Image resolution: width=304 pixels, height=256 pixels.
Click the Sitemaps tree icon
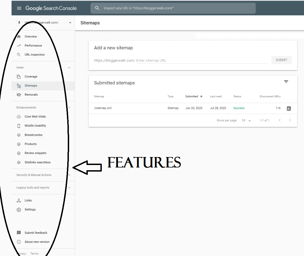tap(19, 86)
